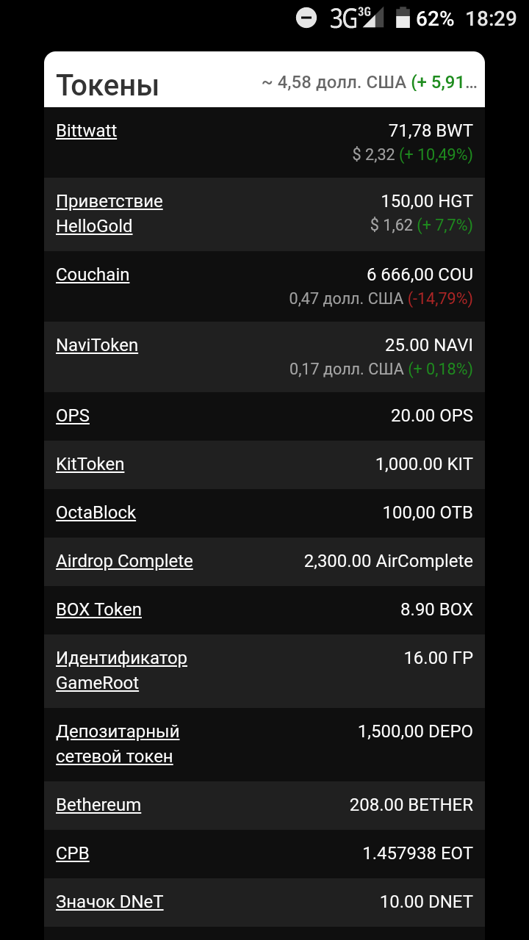Tap the Токены header title
The height and width of the screenshot is (940, 529).
tap(107, 85)
